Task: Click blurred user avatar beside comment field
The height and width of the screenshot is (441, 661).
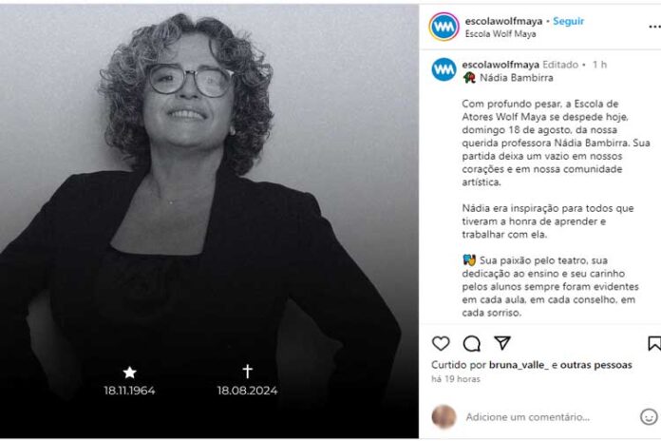Action: tap(444, 416)
